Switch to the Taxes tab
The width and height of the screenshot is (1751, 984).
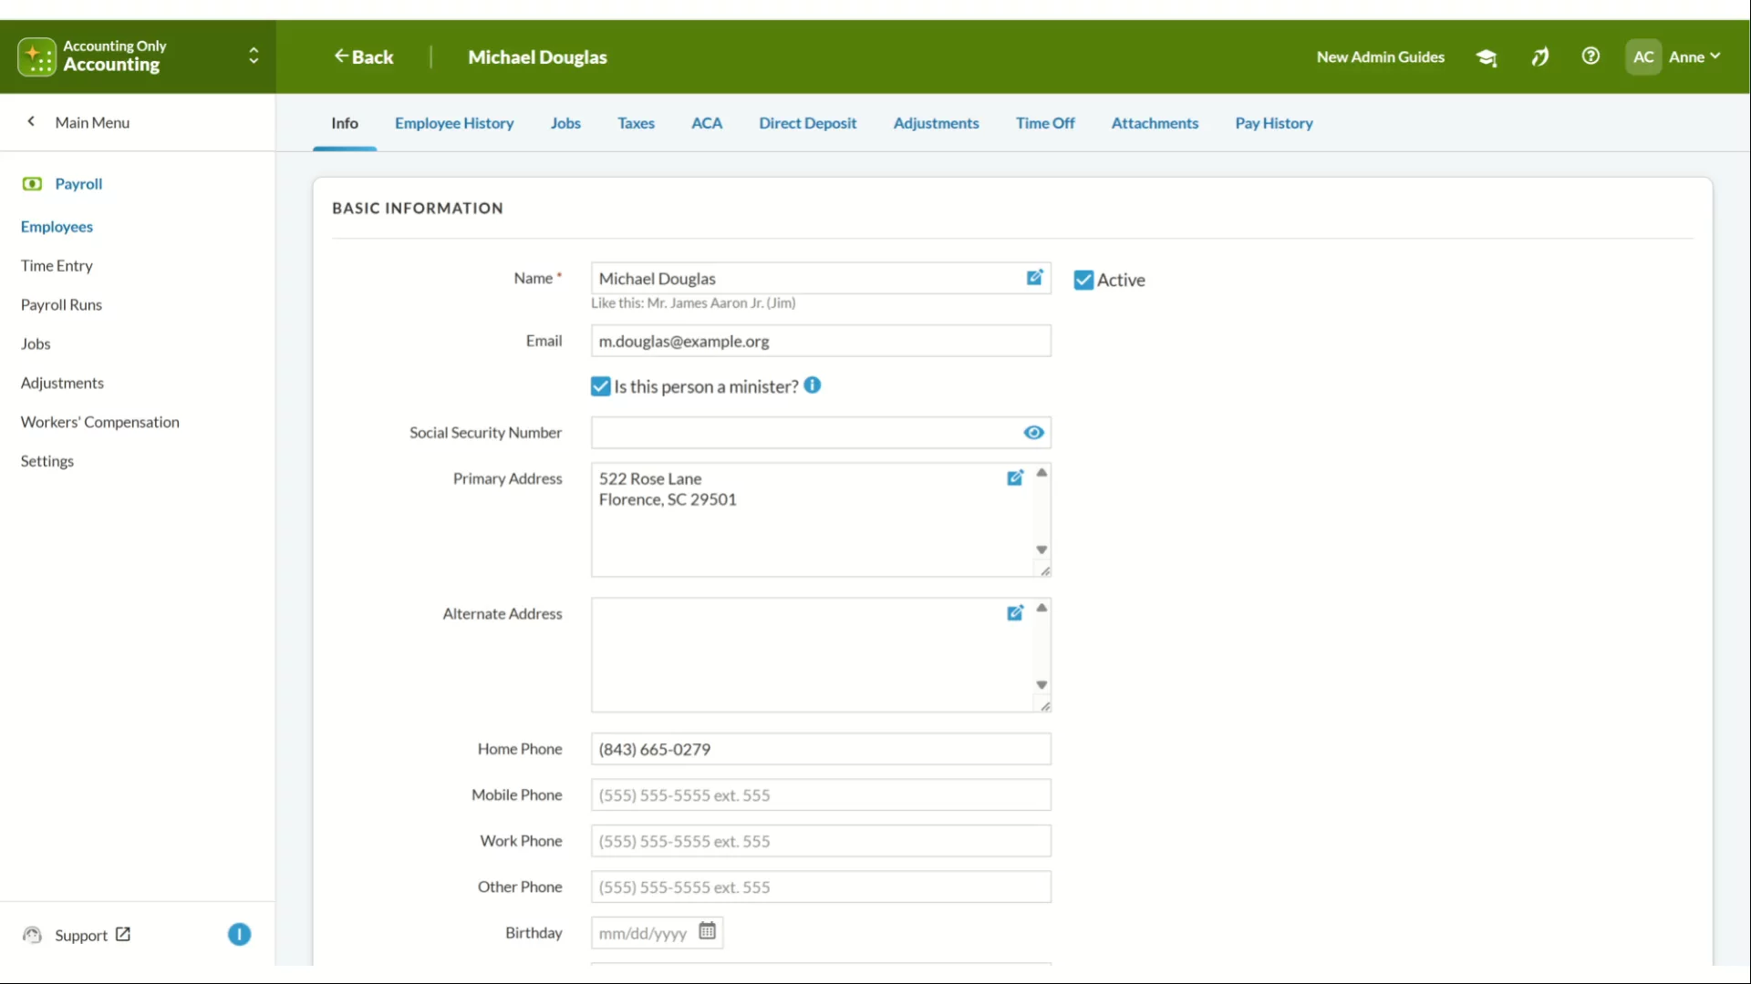coord(636,123)
